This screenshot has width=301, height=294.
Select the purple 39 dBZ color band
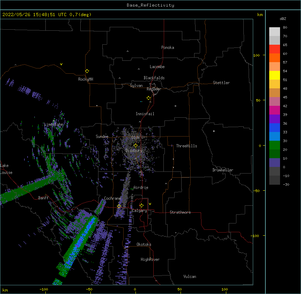click(x=274, y=119)
